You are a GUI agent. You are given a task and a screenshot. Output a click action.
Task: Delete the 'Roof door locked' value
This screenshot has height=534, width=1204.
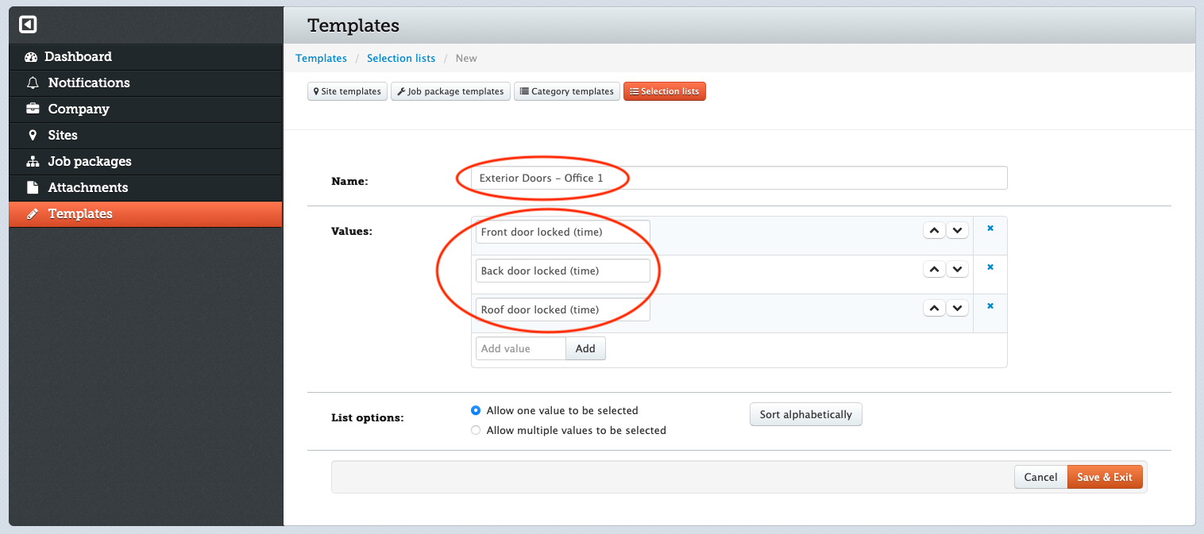point(990,306)
